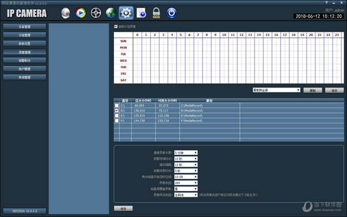
Task: Open the PTZ directional control icon
Action: pyautogui.click(x=96, y=13)
